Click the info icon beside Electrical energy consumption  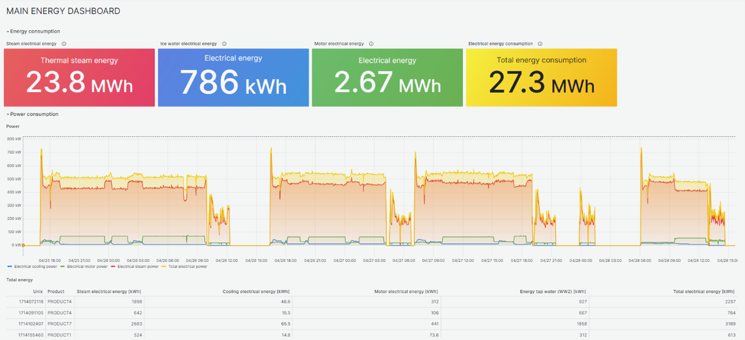[x=540, y=44]
